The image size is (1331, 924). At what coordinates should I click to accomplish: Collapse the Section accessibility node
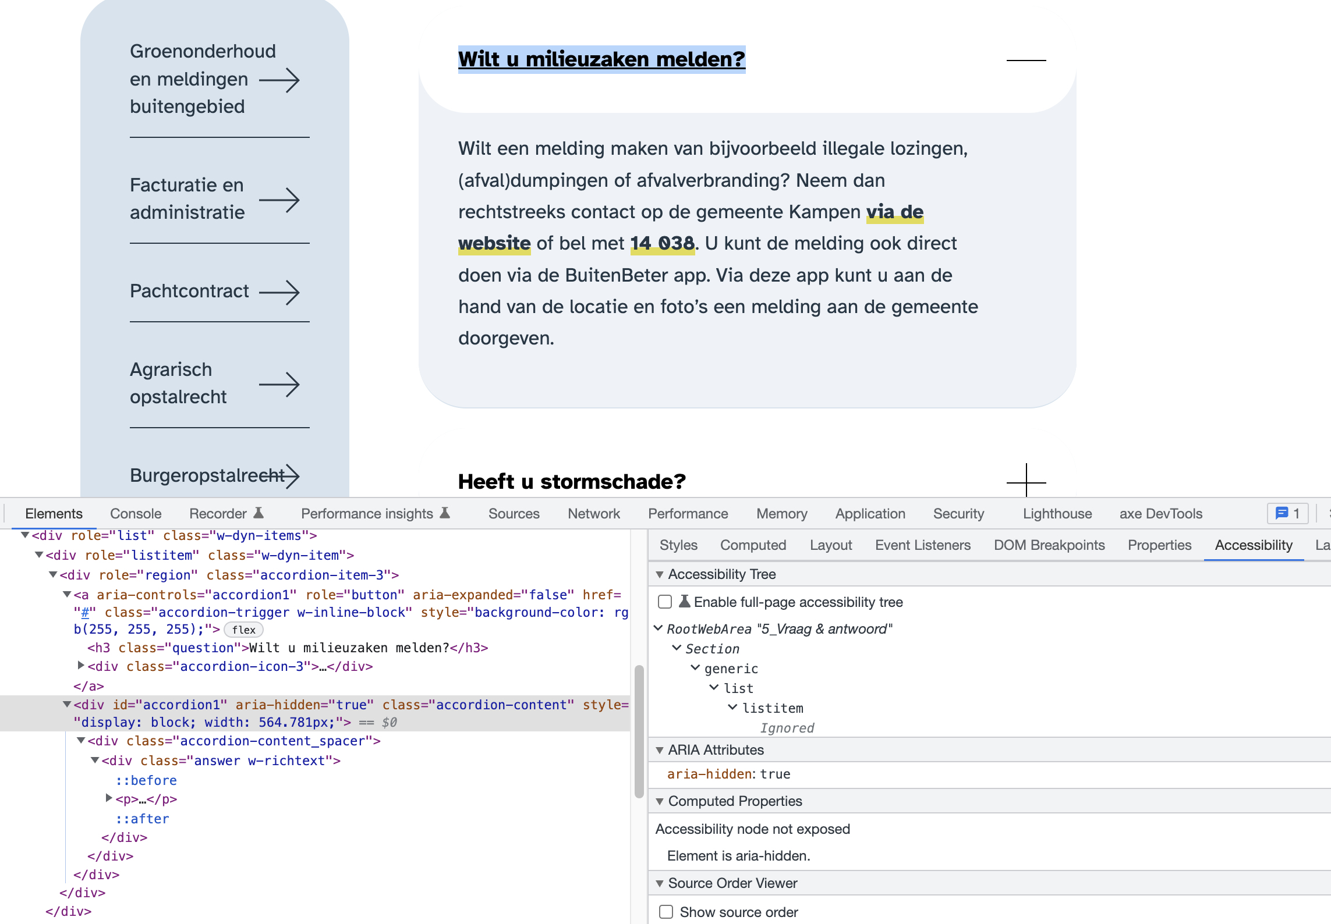click(677, 648)
